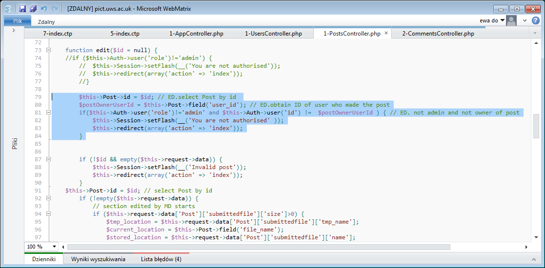Minimize the WebMatrix window
This screenshot has height=268, width=545.
tap(501, 9)
